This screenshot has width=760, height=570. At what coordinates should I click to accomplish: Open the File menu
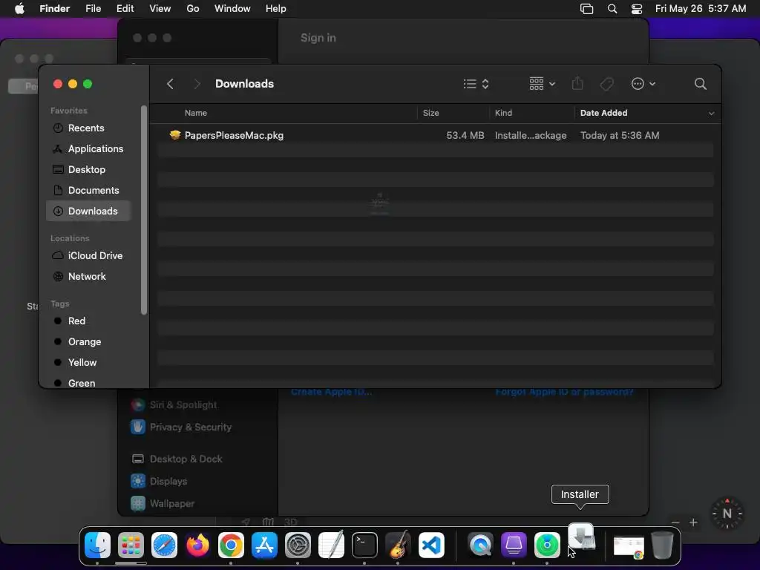[93, 9]
